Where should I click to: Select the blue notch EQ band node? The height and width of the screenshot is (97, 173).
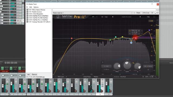coord(131,43)
